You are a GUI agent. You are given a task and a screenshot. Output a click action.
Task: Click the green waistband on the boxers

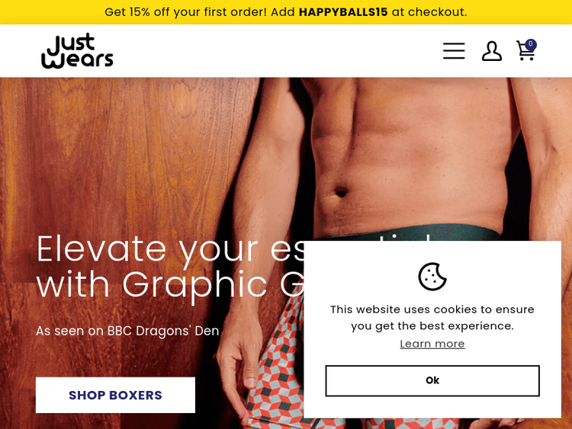pos(412,232)
